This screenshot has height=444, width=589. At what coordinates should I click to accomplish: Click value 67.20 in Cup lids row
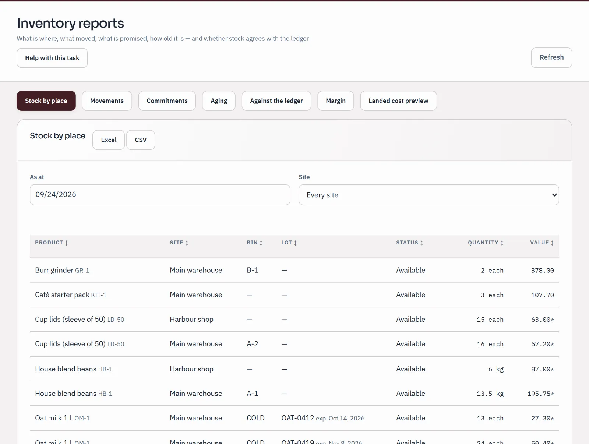point(542,344)
